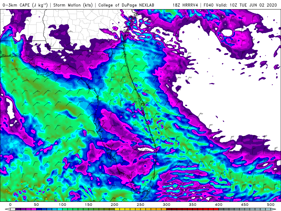Click the right arrow end of the color bar
The width and height of the screenshot is (281, 211).
pyautogui.click(x=273, y=209)
